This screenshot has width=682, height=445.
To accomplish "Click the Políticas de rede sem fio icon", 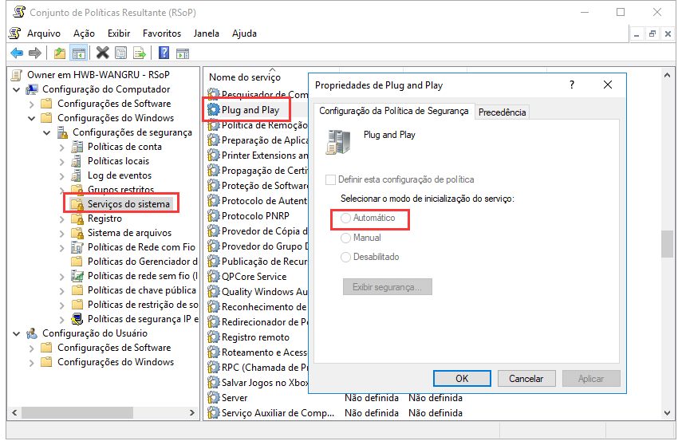I will pos(77,276).
